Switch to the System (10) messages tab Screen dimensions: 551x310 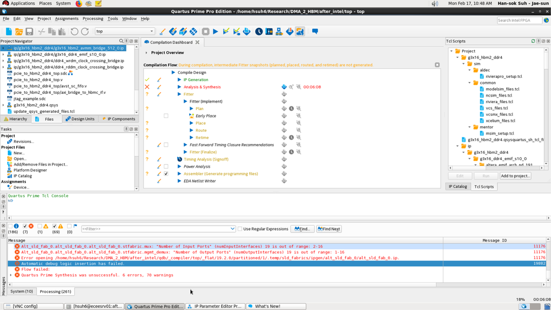[22, 291]
